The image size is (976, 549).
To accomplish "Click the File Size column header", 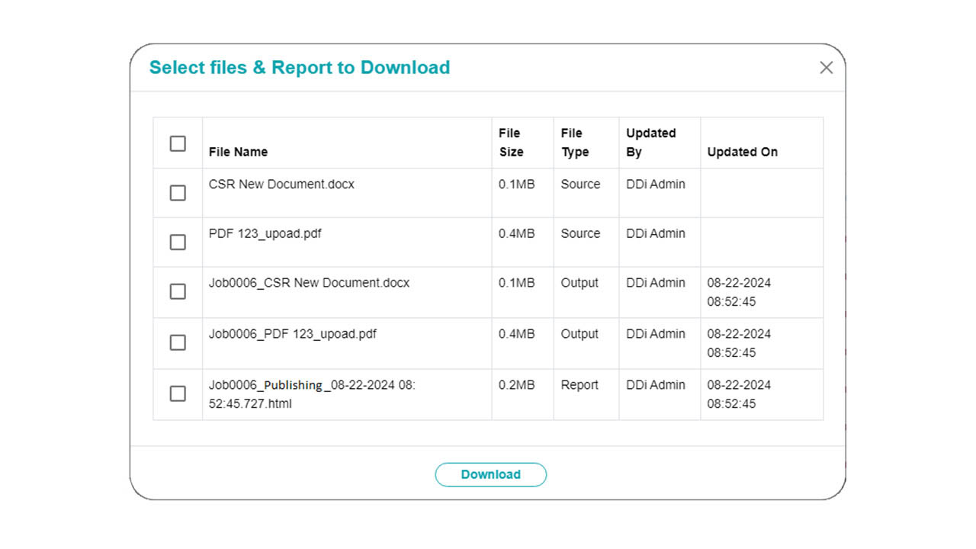I will 511,143.
